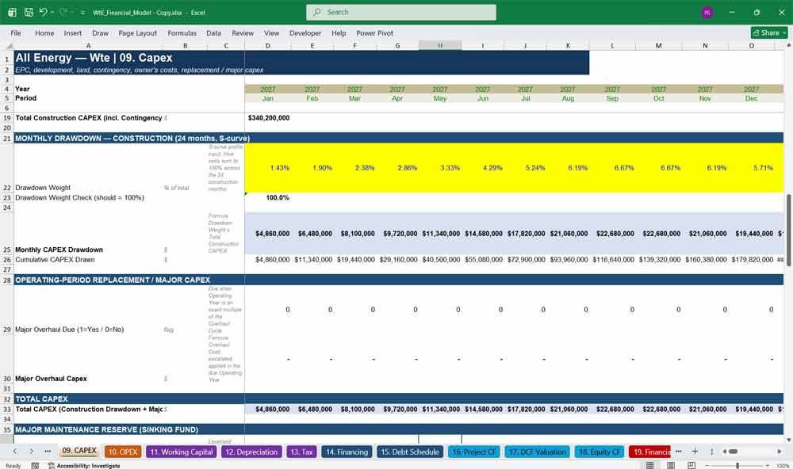Click the 100.0% drawdown weight check cell
Screen dimensions: 793x469
tap(268, 197)
